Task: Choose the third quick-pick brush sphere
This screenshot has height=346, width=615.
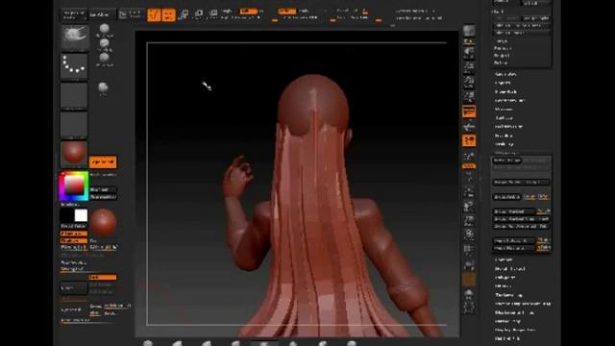Action: (x=105, y=58)
